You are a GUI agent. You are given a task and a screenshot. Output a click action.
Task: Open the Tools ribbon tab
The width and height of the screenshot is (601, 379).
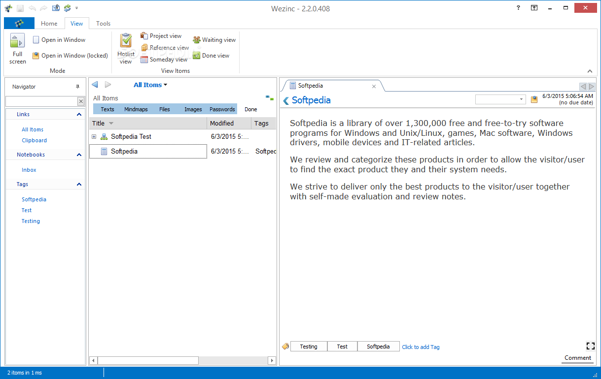click(x=103, y=23)
